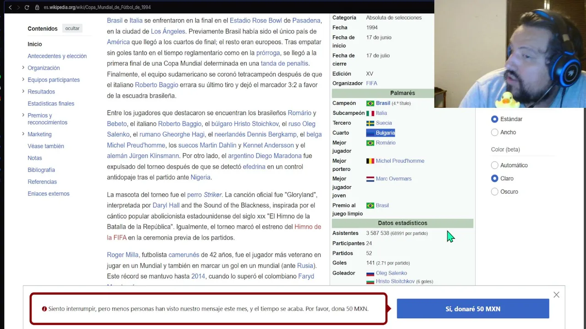Click the red info icon in donation banner

coord(44,309)
